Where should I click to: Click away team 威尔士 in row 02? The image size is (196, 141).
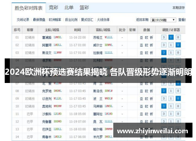click(x=98, y=45)
